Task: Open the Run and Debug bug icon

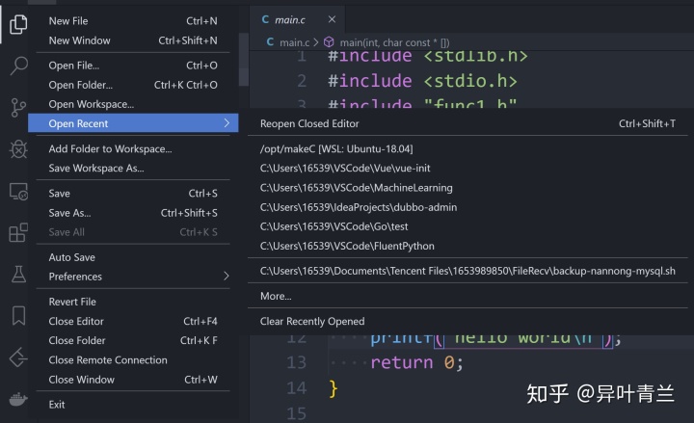Action: [18, 149]
